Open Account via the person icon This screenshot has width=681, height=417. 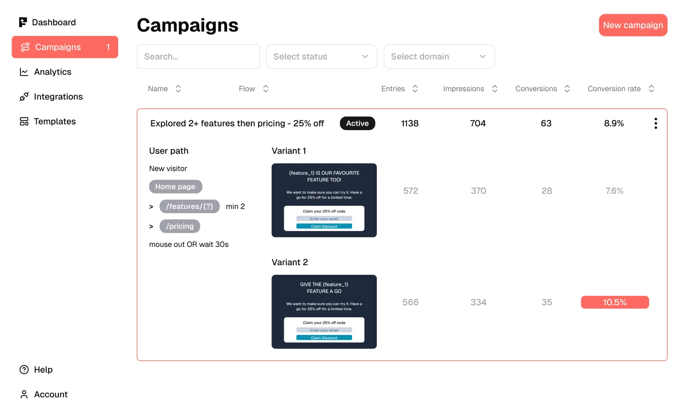(24, 394)
